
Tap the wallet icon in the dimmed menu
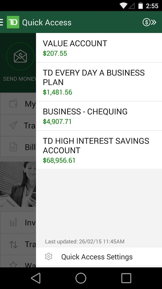13,104
